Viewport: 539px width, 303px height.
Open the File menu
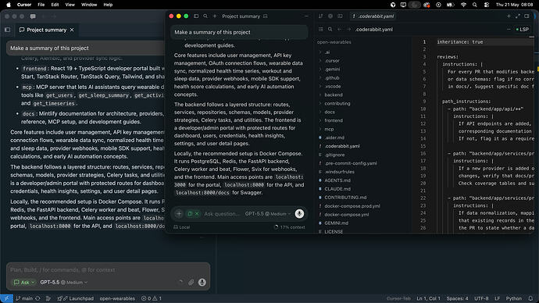(41, 5)
